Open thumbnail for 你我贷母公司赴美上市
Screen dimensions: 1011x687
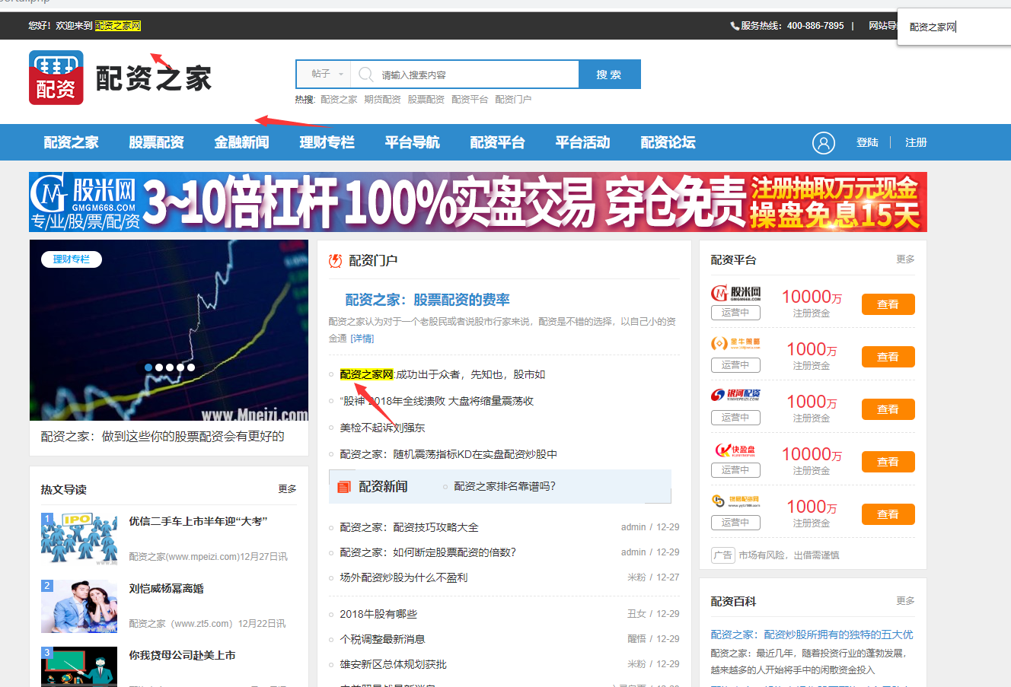[x=79, y=667]
